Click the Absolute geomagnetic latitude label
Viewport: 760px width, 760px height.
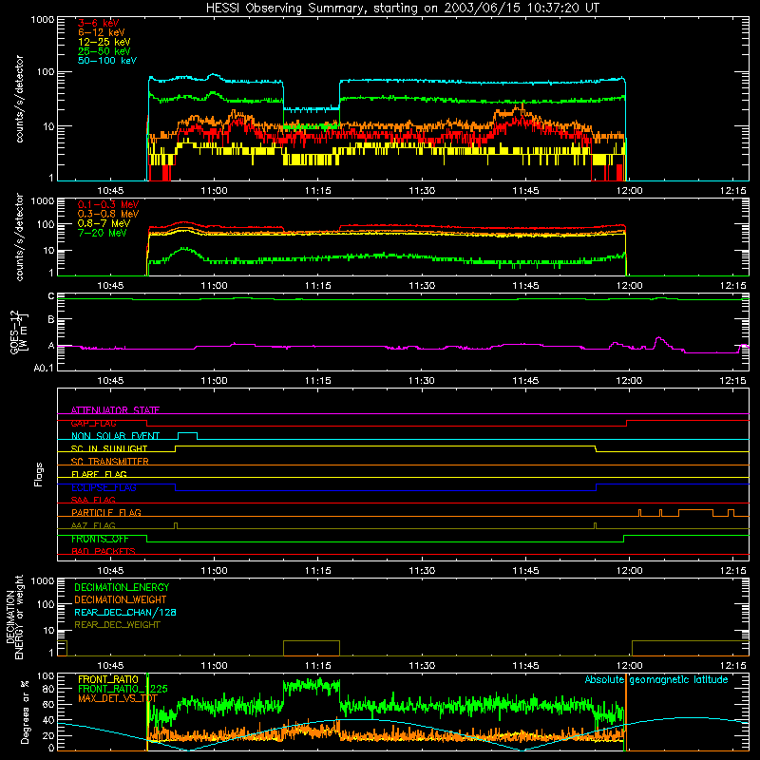[656, 679]
